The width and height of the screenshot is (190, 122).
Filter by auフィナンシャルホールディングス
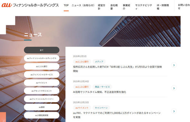click(x=42, y=58)
